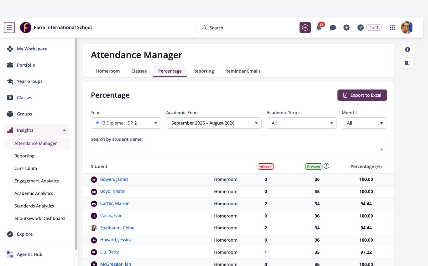Open eCoursework Dashboard in sidebar
Image resolution: width=428 pixels, height=266 pixels.
[39, 218]
